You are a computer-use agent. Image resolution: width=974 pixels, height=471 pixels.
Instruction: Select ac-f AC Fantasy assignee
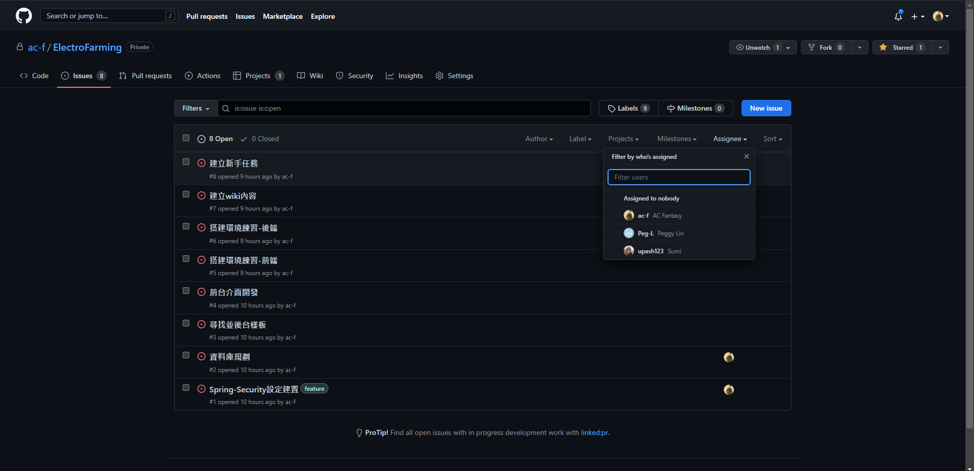[x=679, y=215]
